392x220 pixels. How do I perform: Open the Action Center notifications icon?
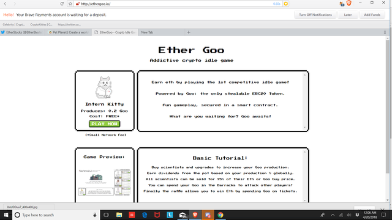click(384, 215)
